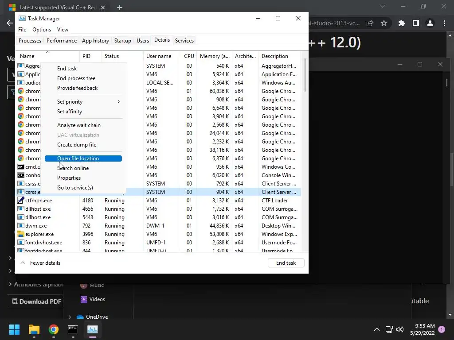Open the View menu
This screenshot has width=454, height=340.
click(63, 30)
